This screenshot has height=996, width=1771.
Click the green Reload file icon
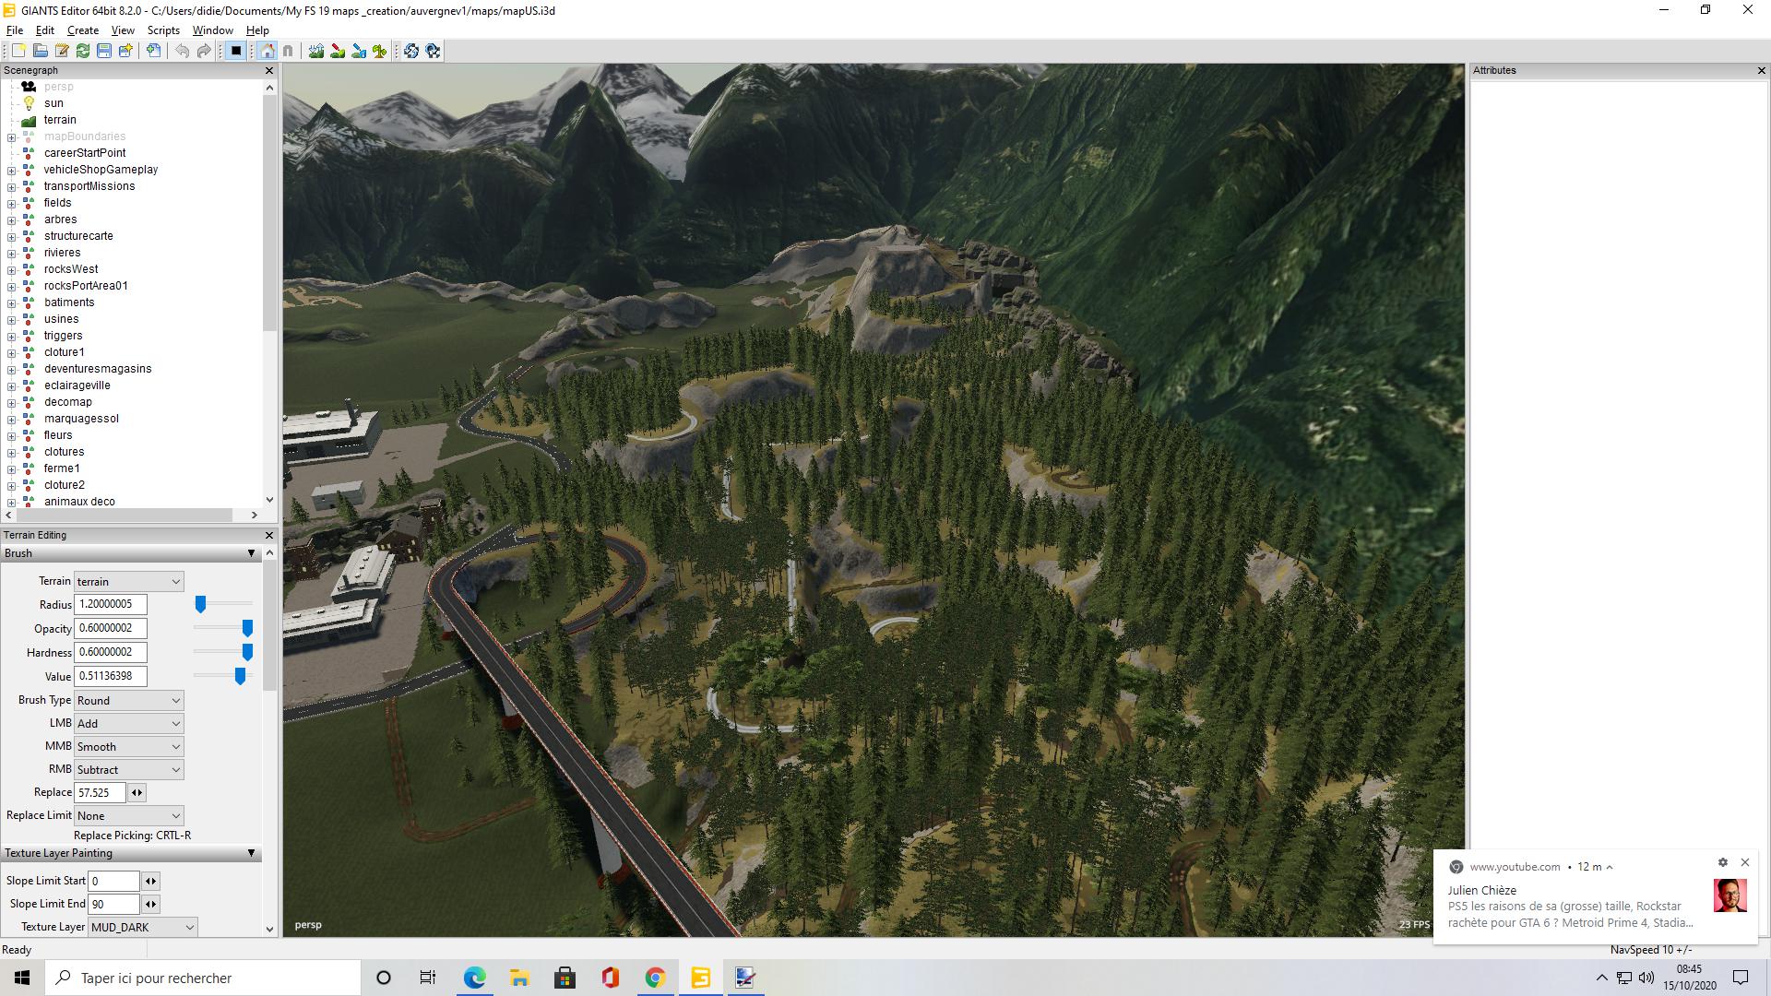[x=83, y=51]
